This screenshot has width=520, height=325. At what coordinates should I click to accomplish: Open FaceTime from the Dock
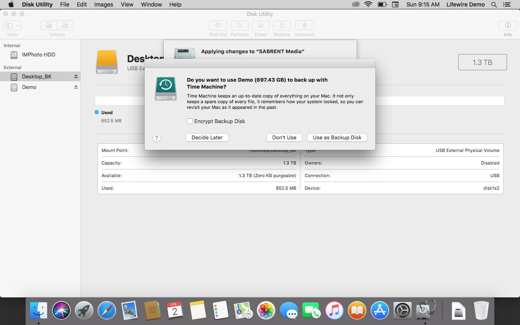click(312, 311)
